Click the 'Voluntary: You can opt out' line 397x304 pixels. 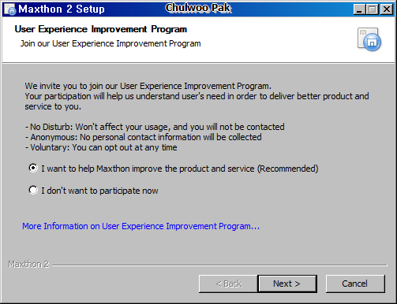point(101,147)
